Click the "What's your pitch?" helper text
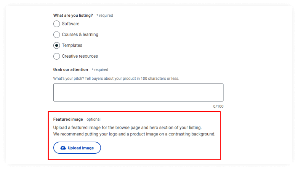The image size is (298, 170). (x=116, y=79)
